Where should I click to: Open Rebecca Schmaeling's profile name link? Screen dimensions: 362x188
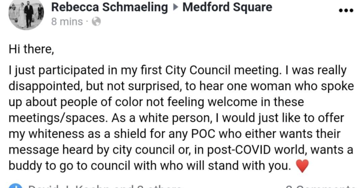[110, 7]
